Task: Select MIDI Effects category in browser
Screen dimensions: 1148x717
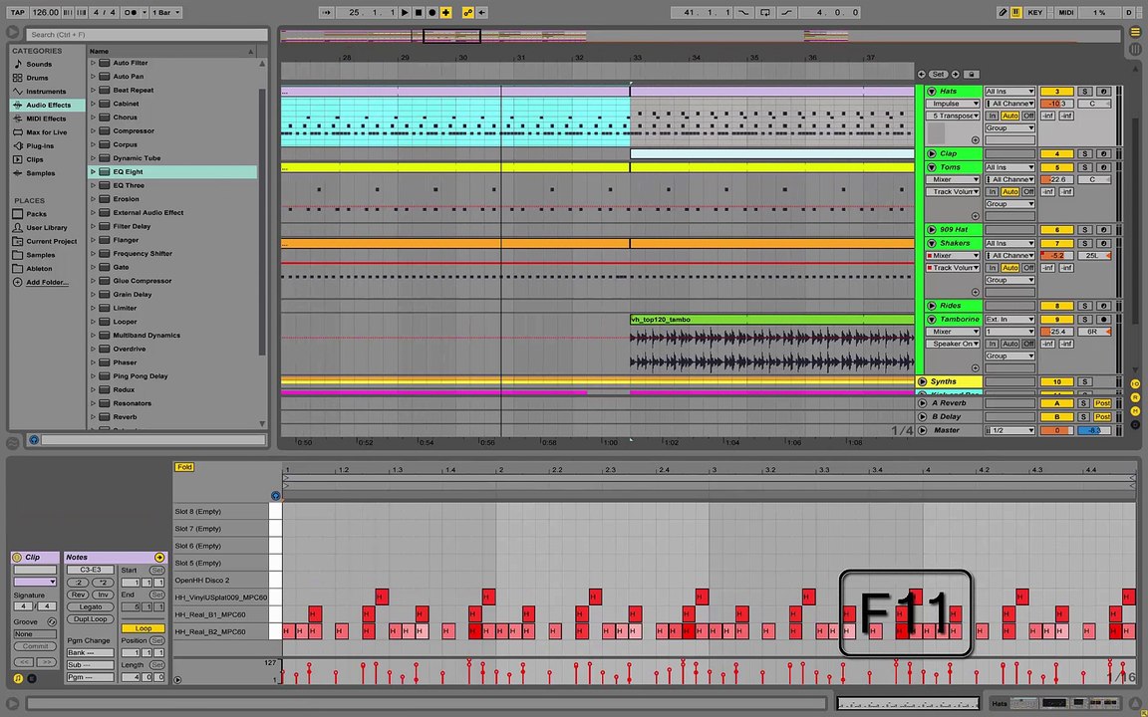Action: (46, 119)
